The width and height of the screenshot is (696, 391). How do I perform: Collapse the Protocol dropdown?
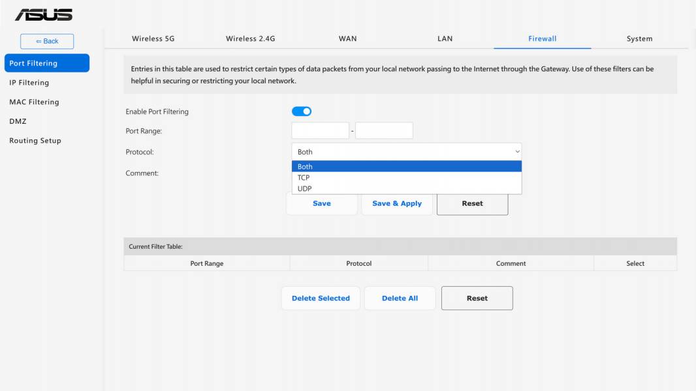(x=407, y=151)
